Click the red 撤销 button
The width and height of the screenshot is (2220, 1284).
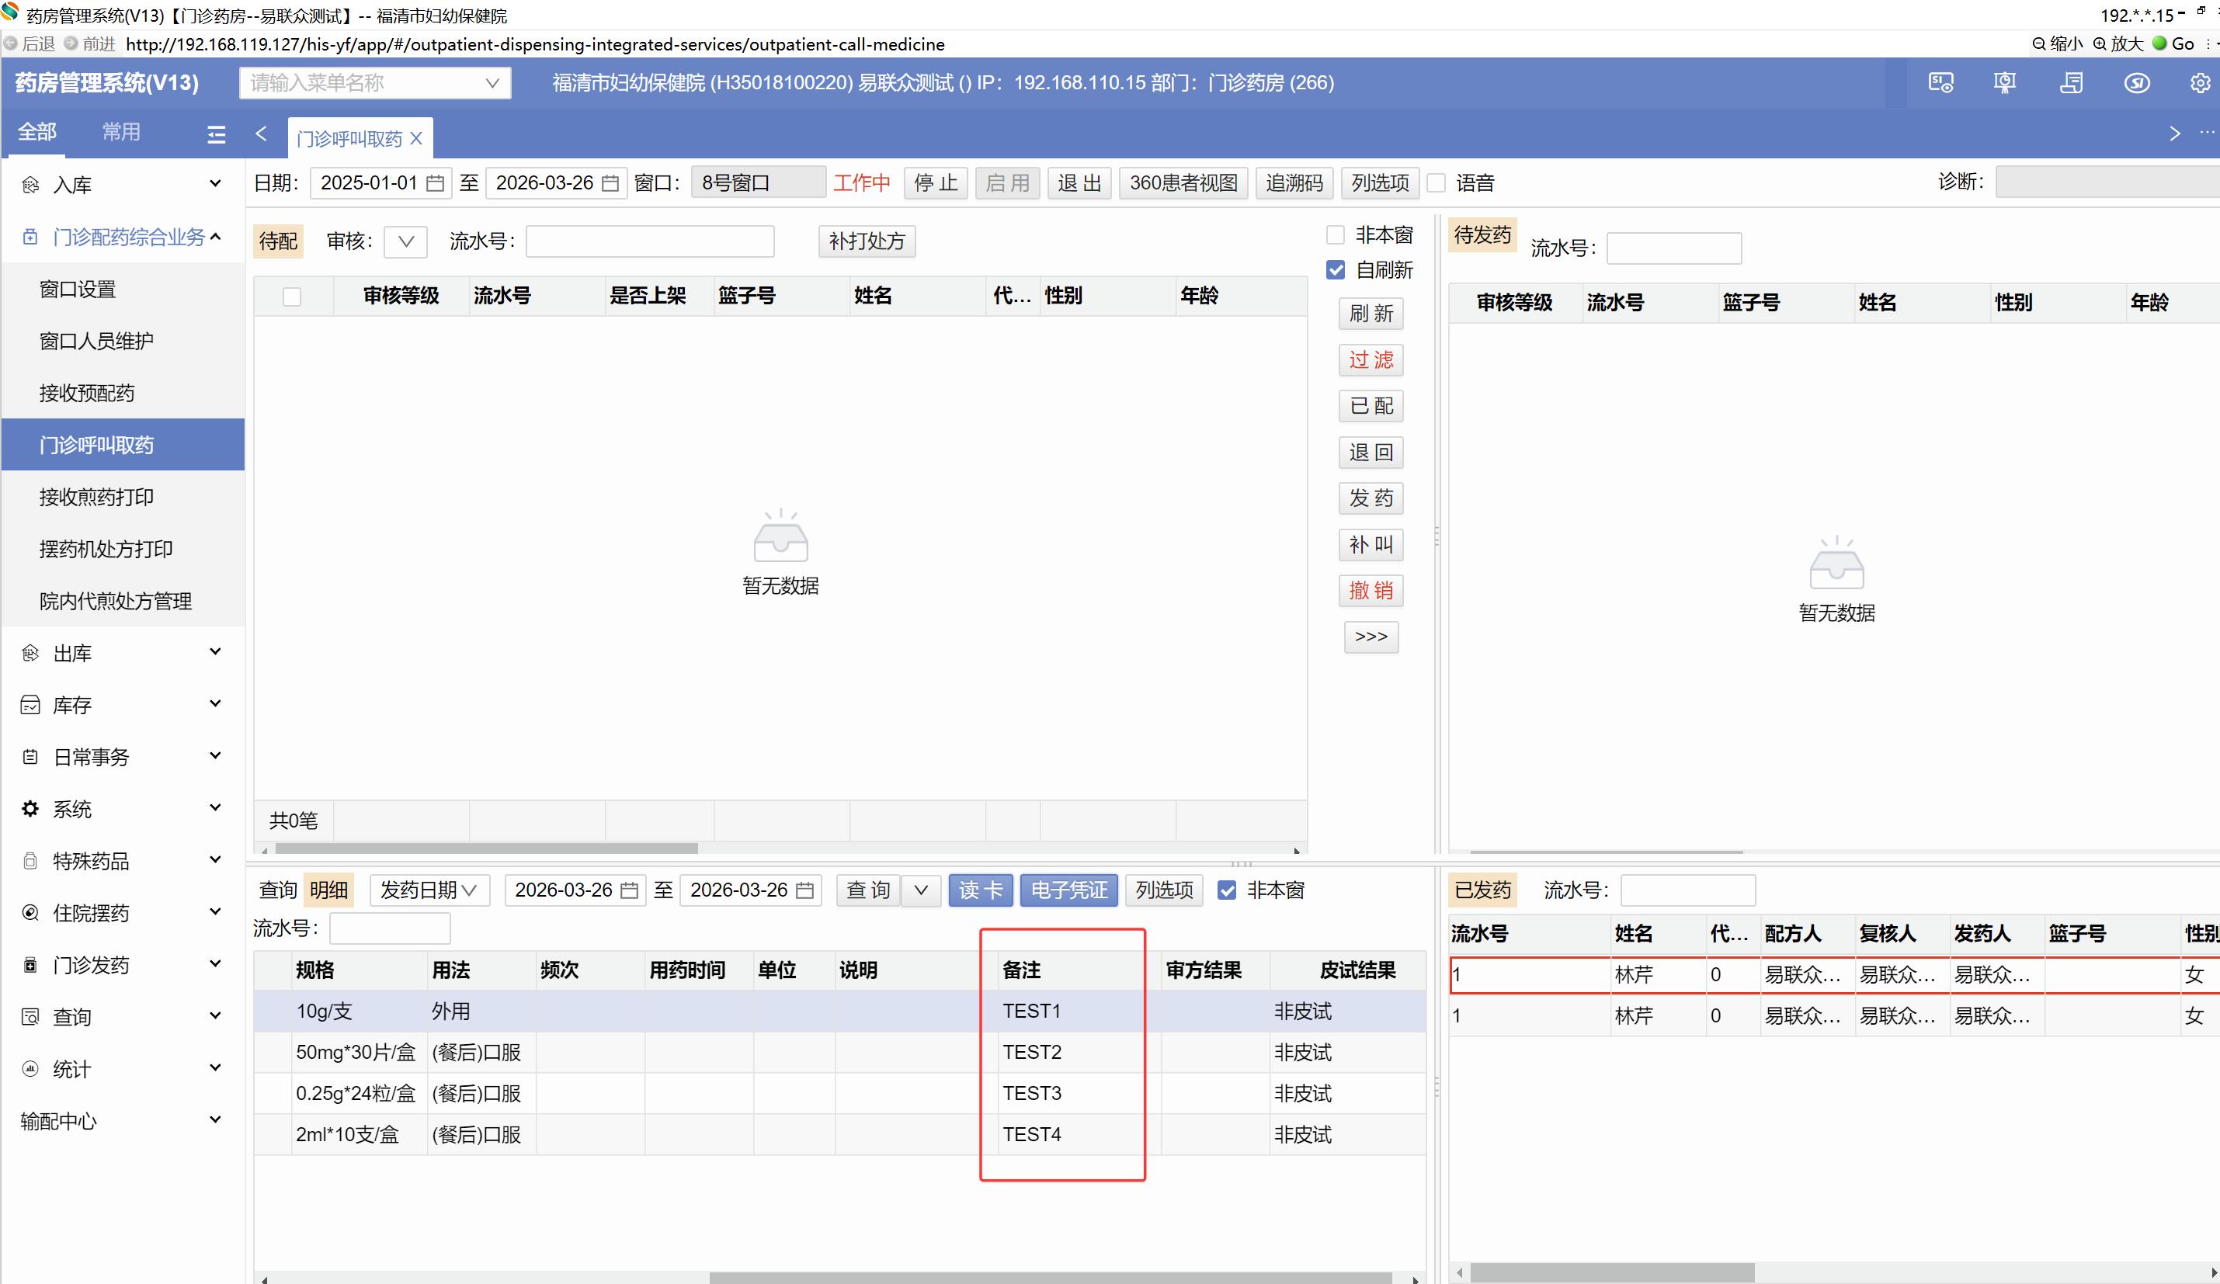(1371, 590)
